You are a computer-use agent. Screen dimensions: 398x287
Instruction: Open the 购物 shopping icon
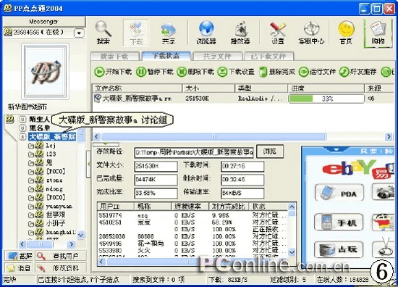[x=378, y=33]
